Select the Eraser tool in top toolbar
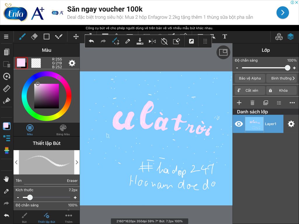 click(34, 36)
